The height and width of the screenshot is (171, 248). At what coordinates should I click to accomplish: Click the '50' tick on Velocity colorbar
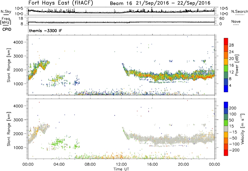coord(231,120)
